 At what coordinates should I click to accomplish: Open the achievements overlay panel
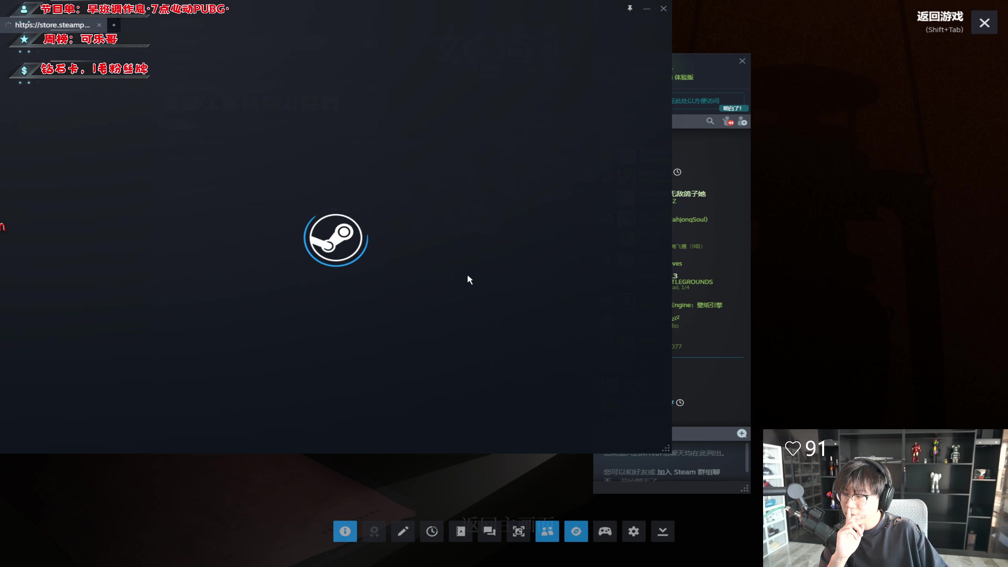pyautogui.click(x=374, y=531)
